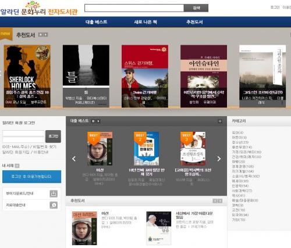Viewport: 291px width, 248px height.
Task: Open the 새로 나온 책 navigation menu item
Action: pos(145,22)
